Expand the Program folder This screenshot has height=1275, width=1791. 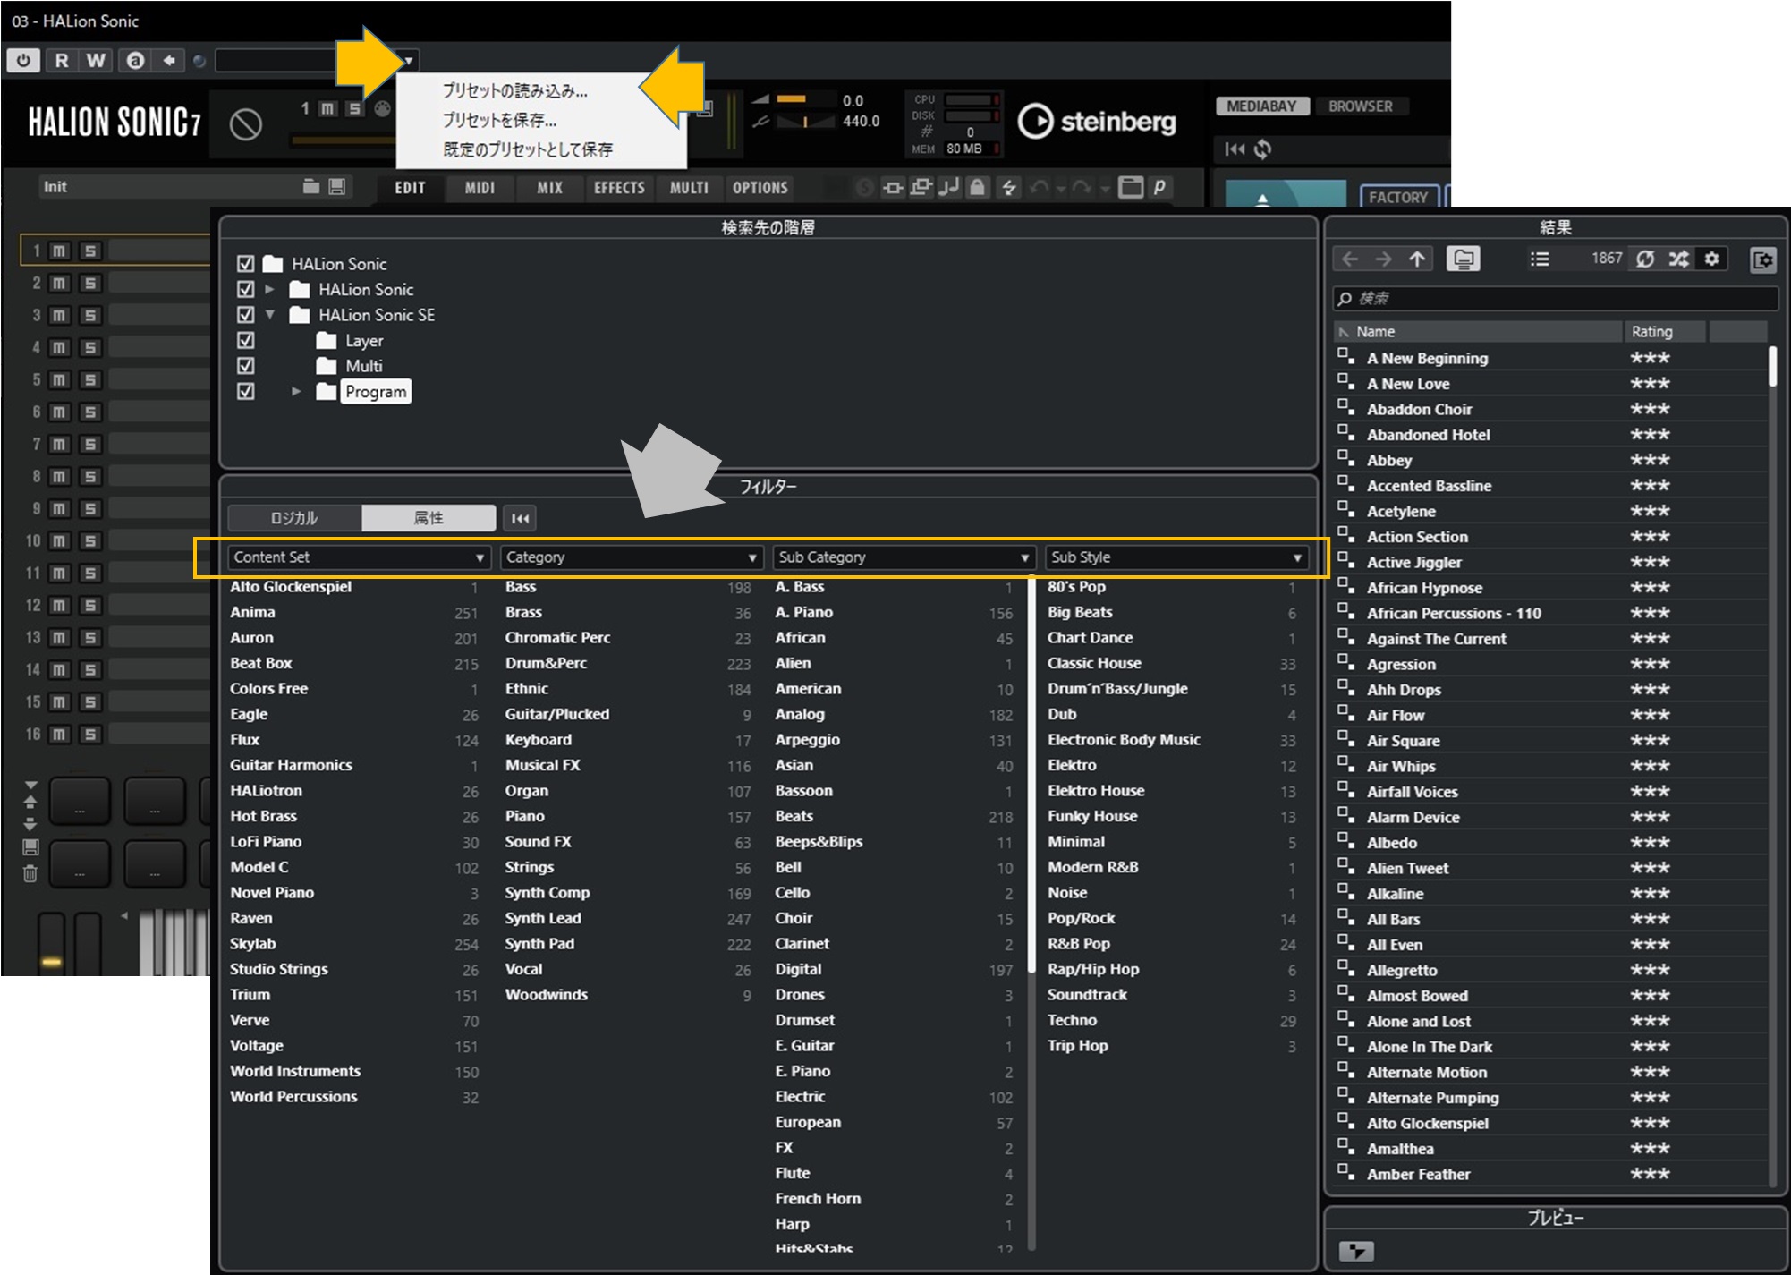point(296,392)
